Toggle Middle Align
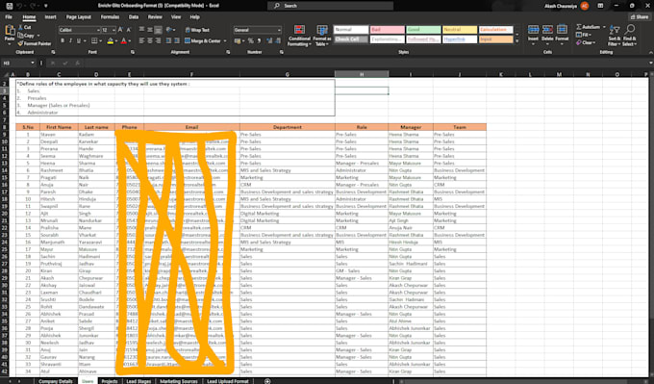Viewport: 654px width, 384px height. coord(150,30)
